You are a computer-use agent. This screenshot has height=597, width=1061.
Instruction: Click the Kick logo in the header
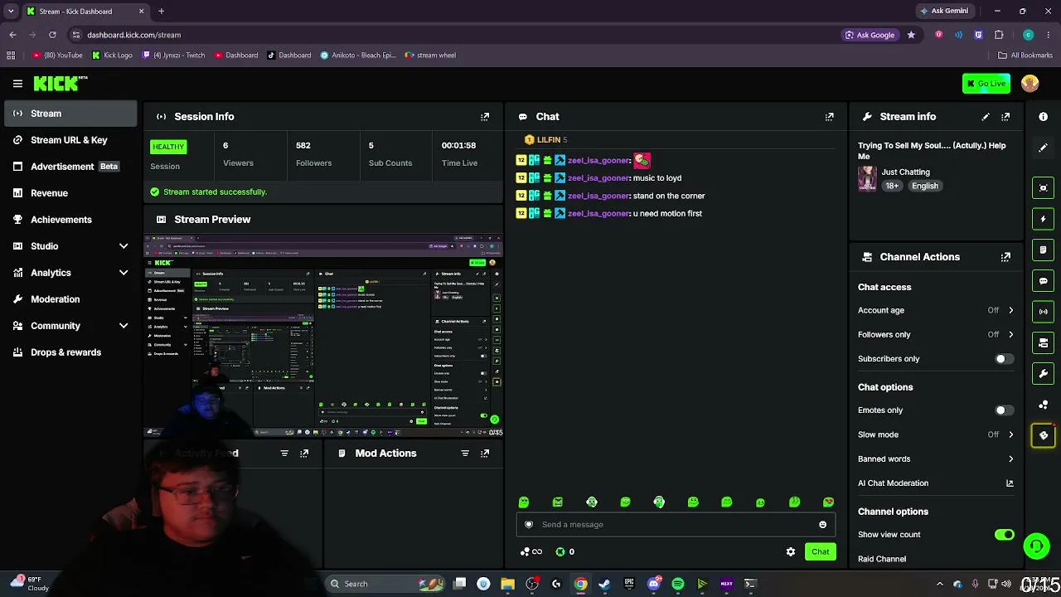pos(61,83)
